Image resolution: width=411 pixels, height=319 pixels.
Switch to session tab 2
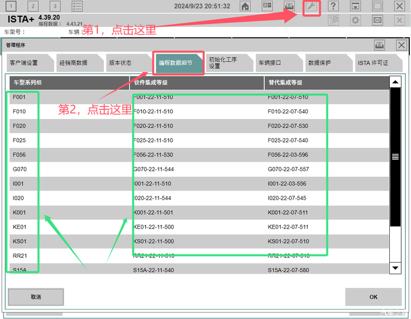tap(33, 6)
